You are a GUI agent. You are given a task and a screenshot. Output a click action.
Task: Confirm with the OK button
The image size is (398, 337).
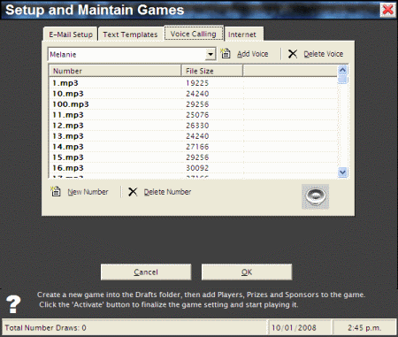pyautogui.click(x=247, y=272)
